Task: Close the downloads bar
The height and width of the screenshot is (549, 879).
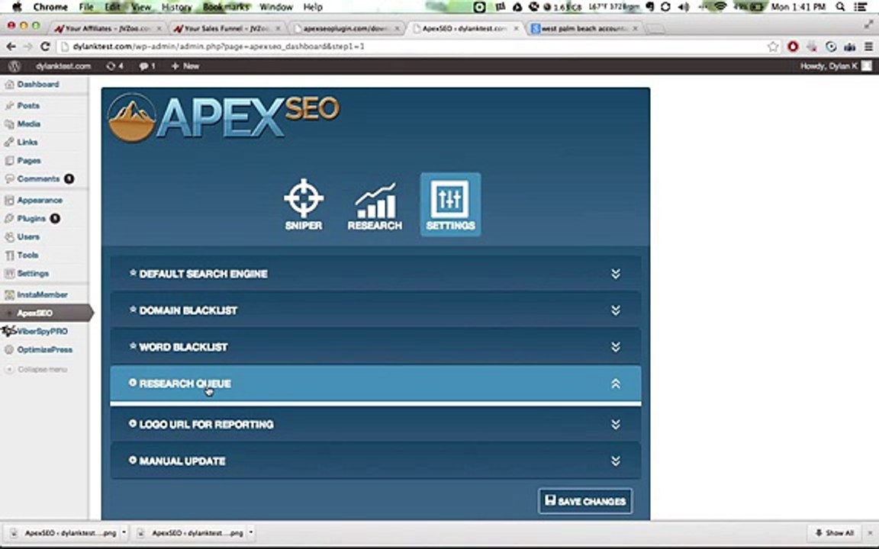Action: coord(870,533)
